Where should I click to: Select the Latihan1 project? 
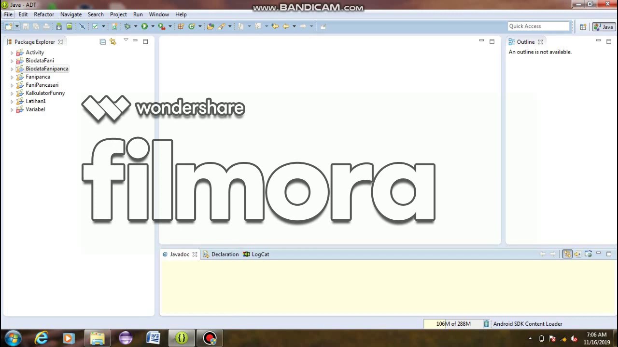pyautogui.click(x=36, y=101)
